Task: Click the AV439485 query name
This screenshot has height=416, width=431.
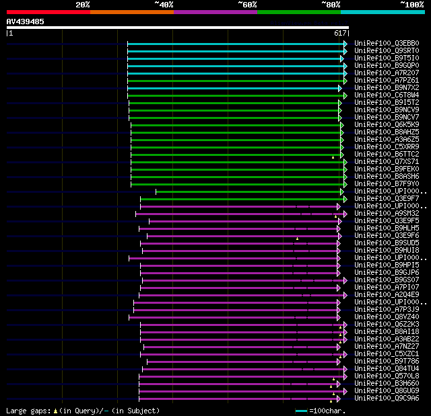Action: (26, 22)
